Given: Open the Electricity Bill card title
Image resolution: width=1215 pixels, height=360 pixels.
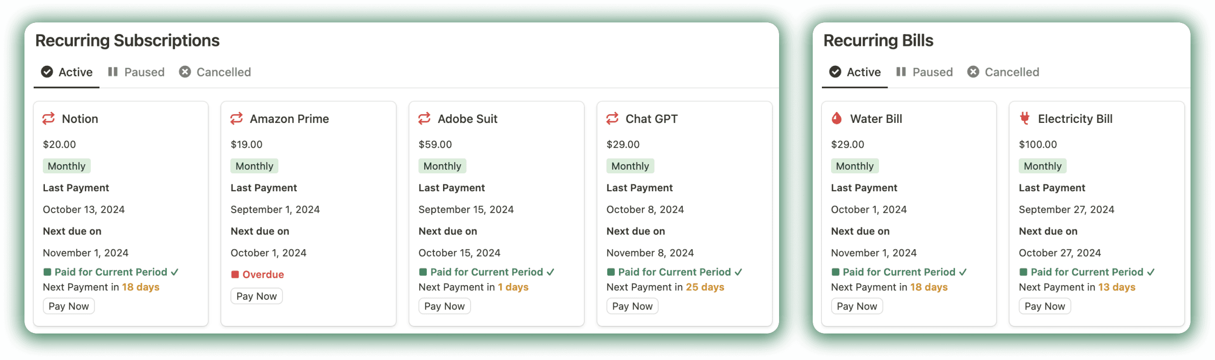Looking at the screenshot, I should tap(1075, 119).
